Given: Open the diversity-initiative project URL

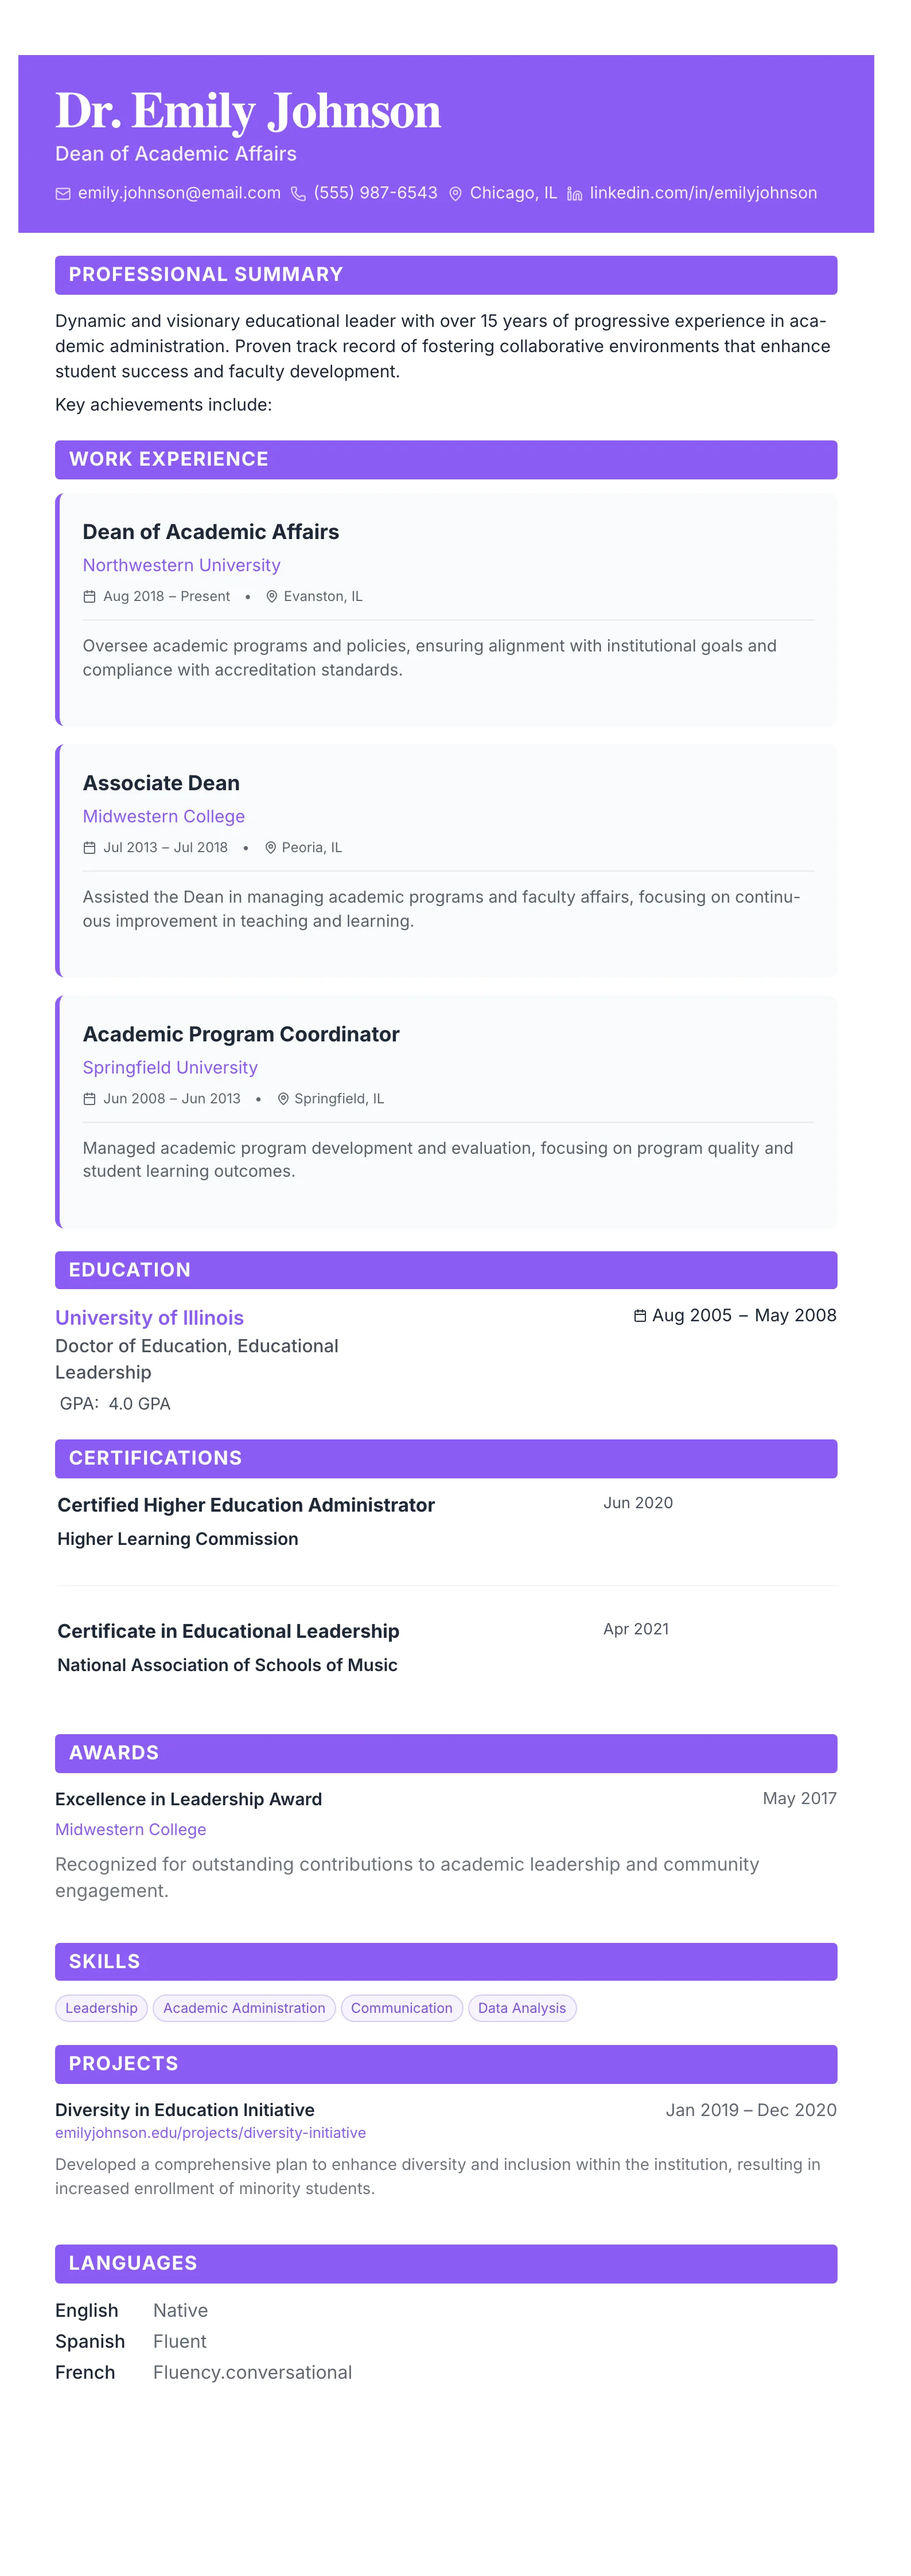Looking at the screenshot, I should (210, 2133).
